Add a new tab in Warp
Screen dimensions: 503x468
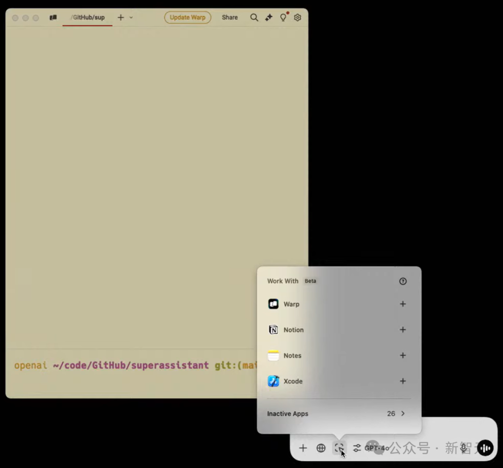coord(121,17)
